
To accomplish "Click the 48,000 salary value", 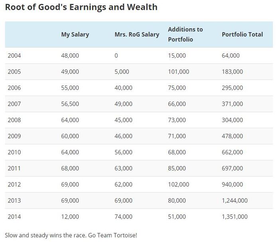I will point(70,56).
